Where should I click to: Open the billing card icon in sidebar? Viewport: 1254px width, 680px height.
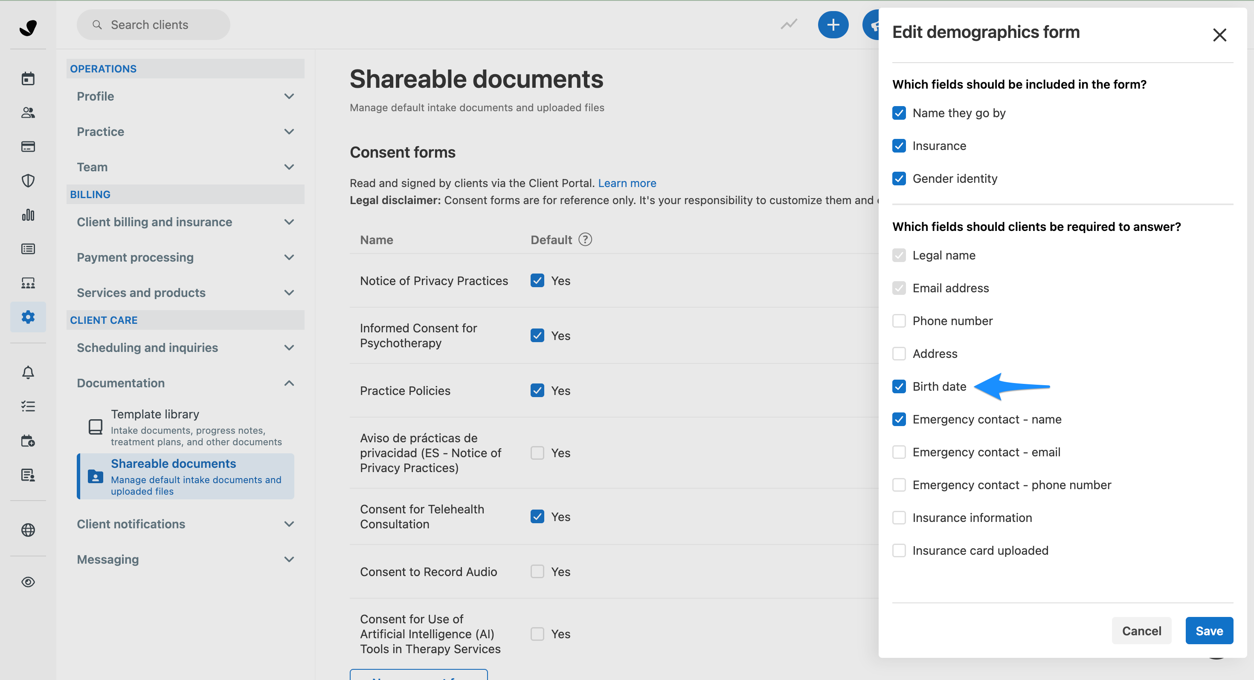[x=28, y=147]
